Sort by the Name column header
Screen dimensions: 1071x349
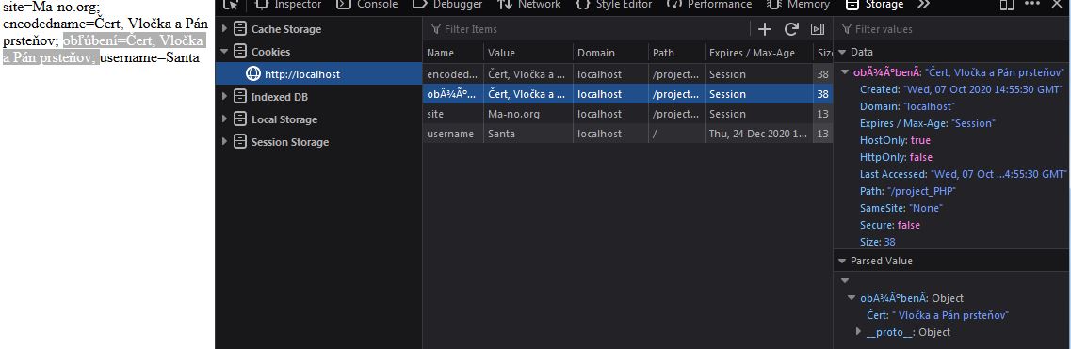click(x=453, y=53)
